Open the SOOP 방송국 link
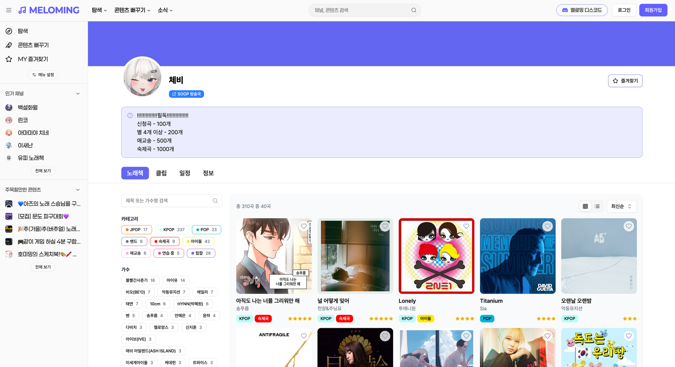This screenshot has height=367, width=675. [186, 94]
